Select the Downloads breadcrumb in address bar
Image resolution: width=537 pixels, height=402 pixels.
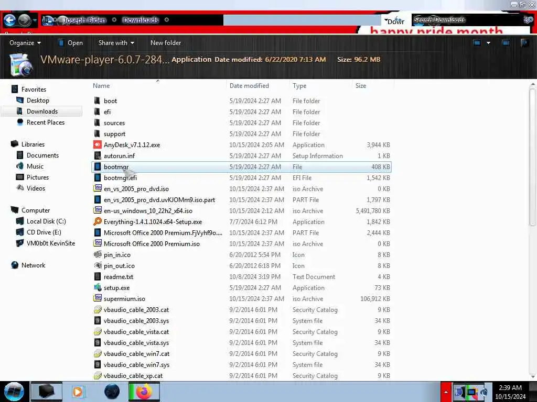[141, 20]
